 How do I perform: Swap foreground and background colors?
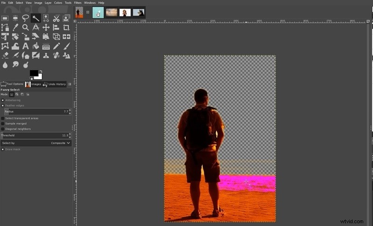41,72
